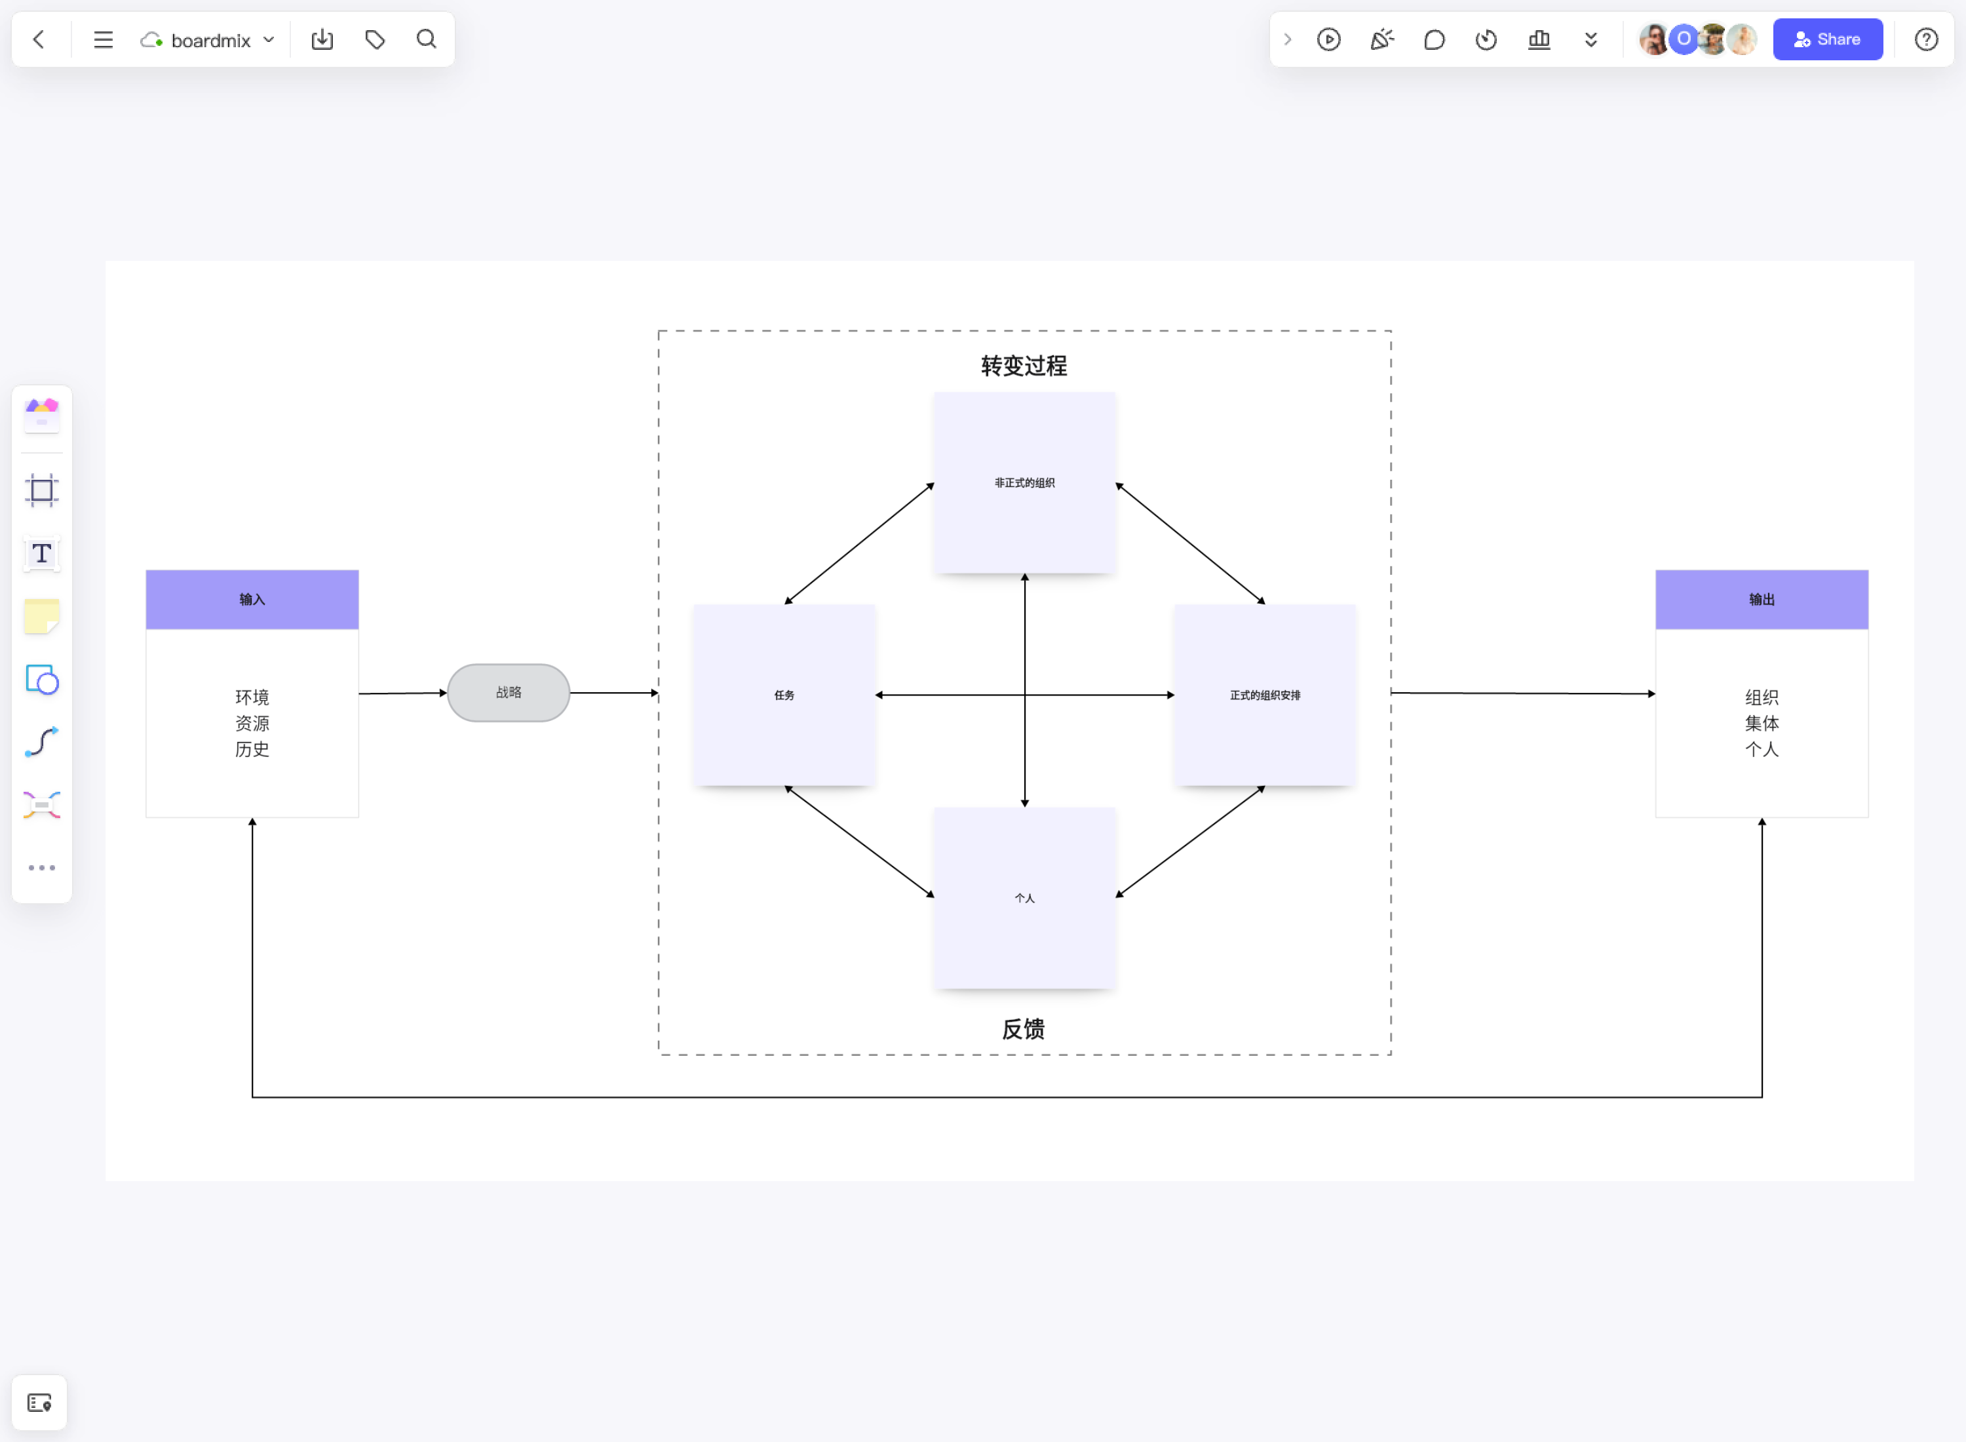1966x1442 pixels.
Task: Open the comments bubble icon
Action: [1434, 39]
